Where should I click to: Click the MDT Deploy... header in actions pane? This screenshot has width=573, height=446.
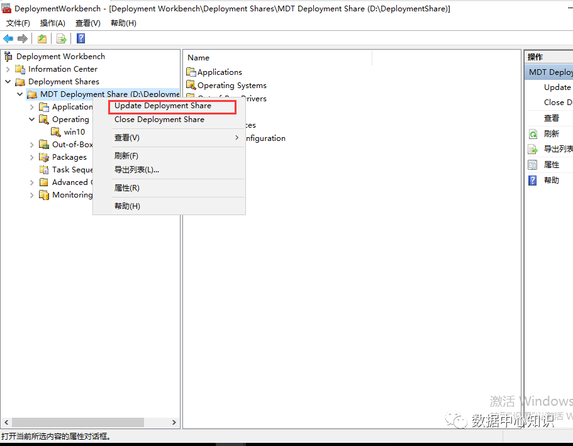(549, 72)
